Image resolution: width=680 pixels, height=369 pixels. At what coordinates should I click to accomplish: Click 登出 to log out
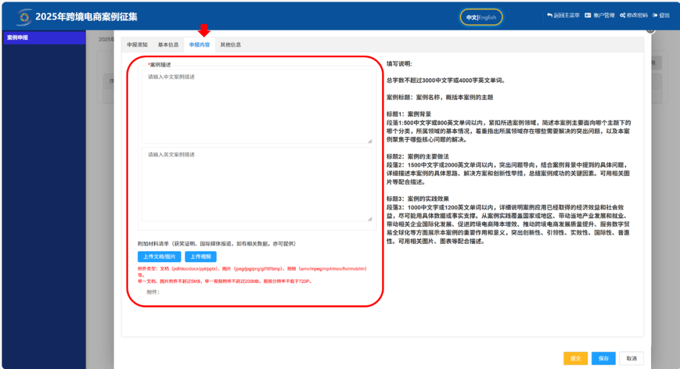(x=664, y=15)
